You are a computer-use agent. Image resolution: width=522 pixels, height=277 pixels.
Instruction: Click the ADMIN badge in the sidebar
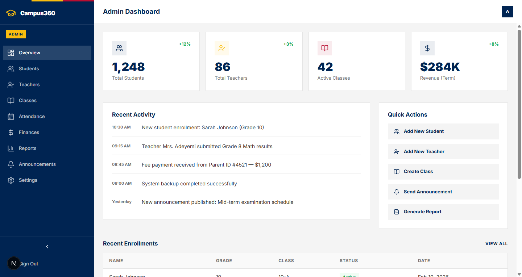pyautogui.click(x=16, y=34)
